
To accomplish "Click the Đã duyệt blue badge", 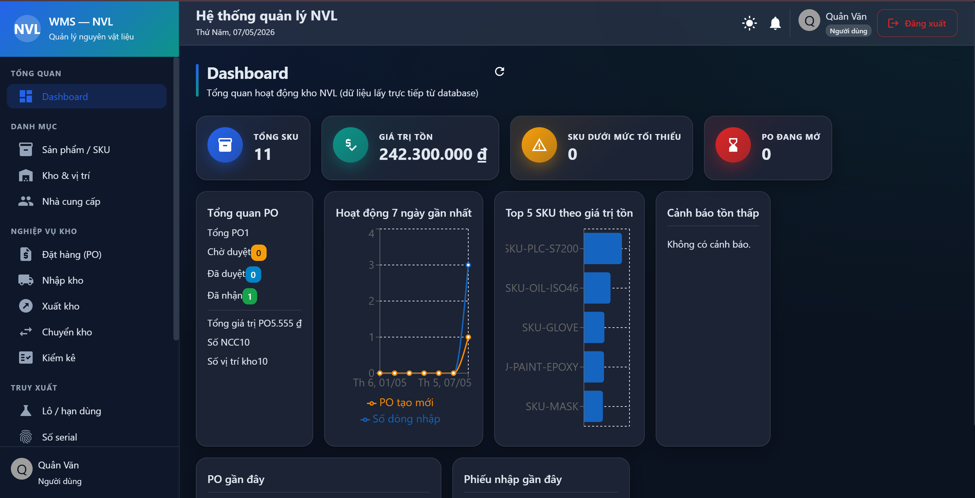I will point(253,274).
